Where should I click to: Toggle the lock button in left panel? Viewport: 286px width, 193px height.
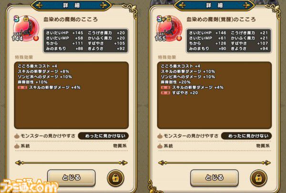coord(115,178)
